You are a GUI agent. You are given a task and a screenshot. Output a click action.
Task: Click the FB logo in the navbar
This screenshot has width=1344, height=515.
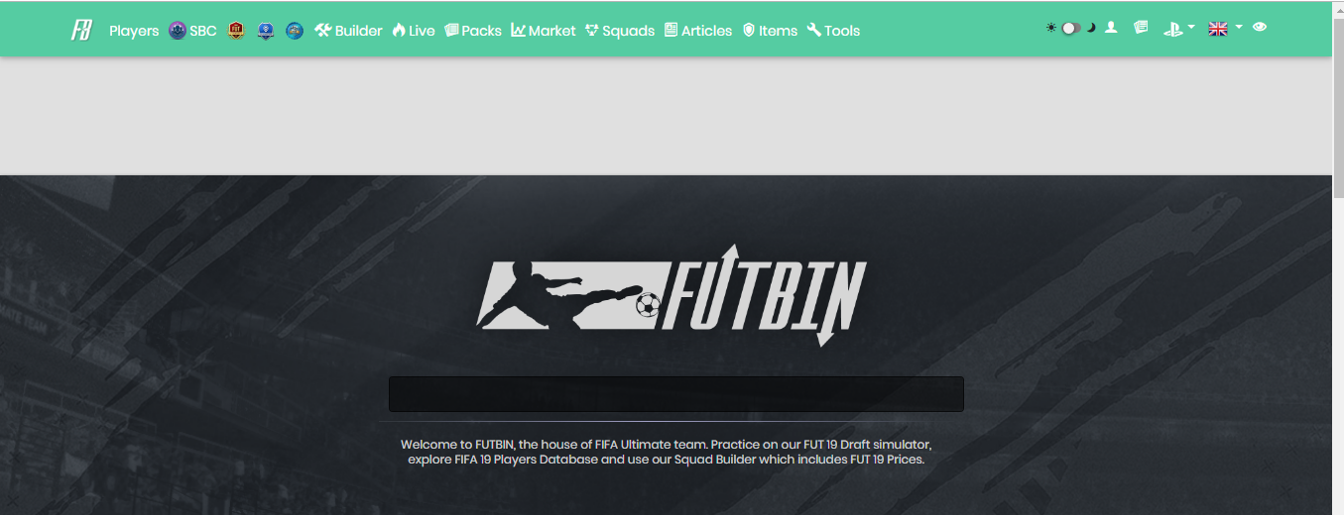(x=81, y=30)
